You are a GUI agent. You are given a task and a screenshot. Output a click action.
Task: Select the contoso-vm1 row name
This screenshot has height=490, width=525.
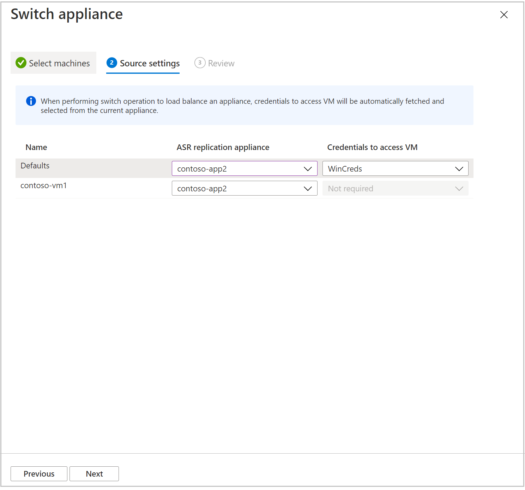(x=44, y=186)
